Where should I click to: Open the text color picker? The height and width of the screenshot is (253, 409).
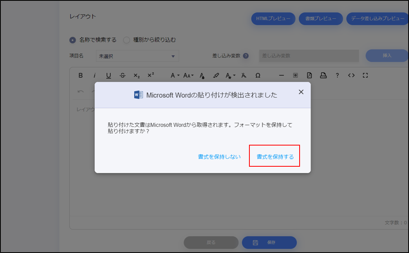(x=202, y=76)
